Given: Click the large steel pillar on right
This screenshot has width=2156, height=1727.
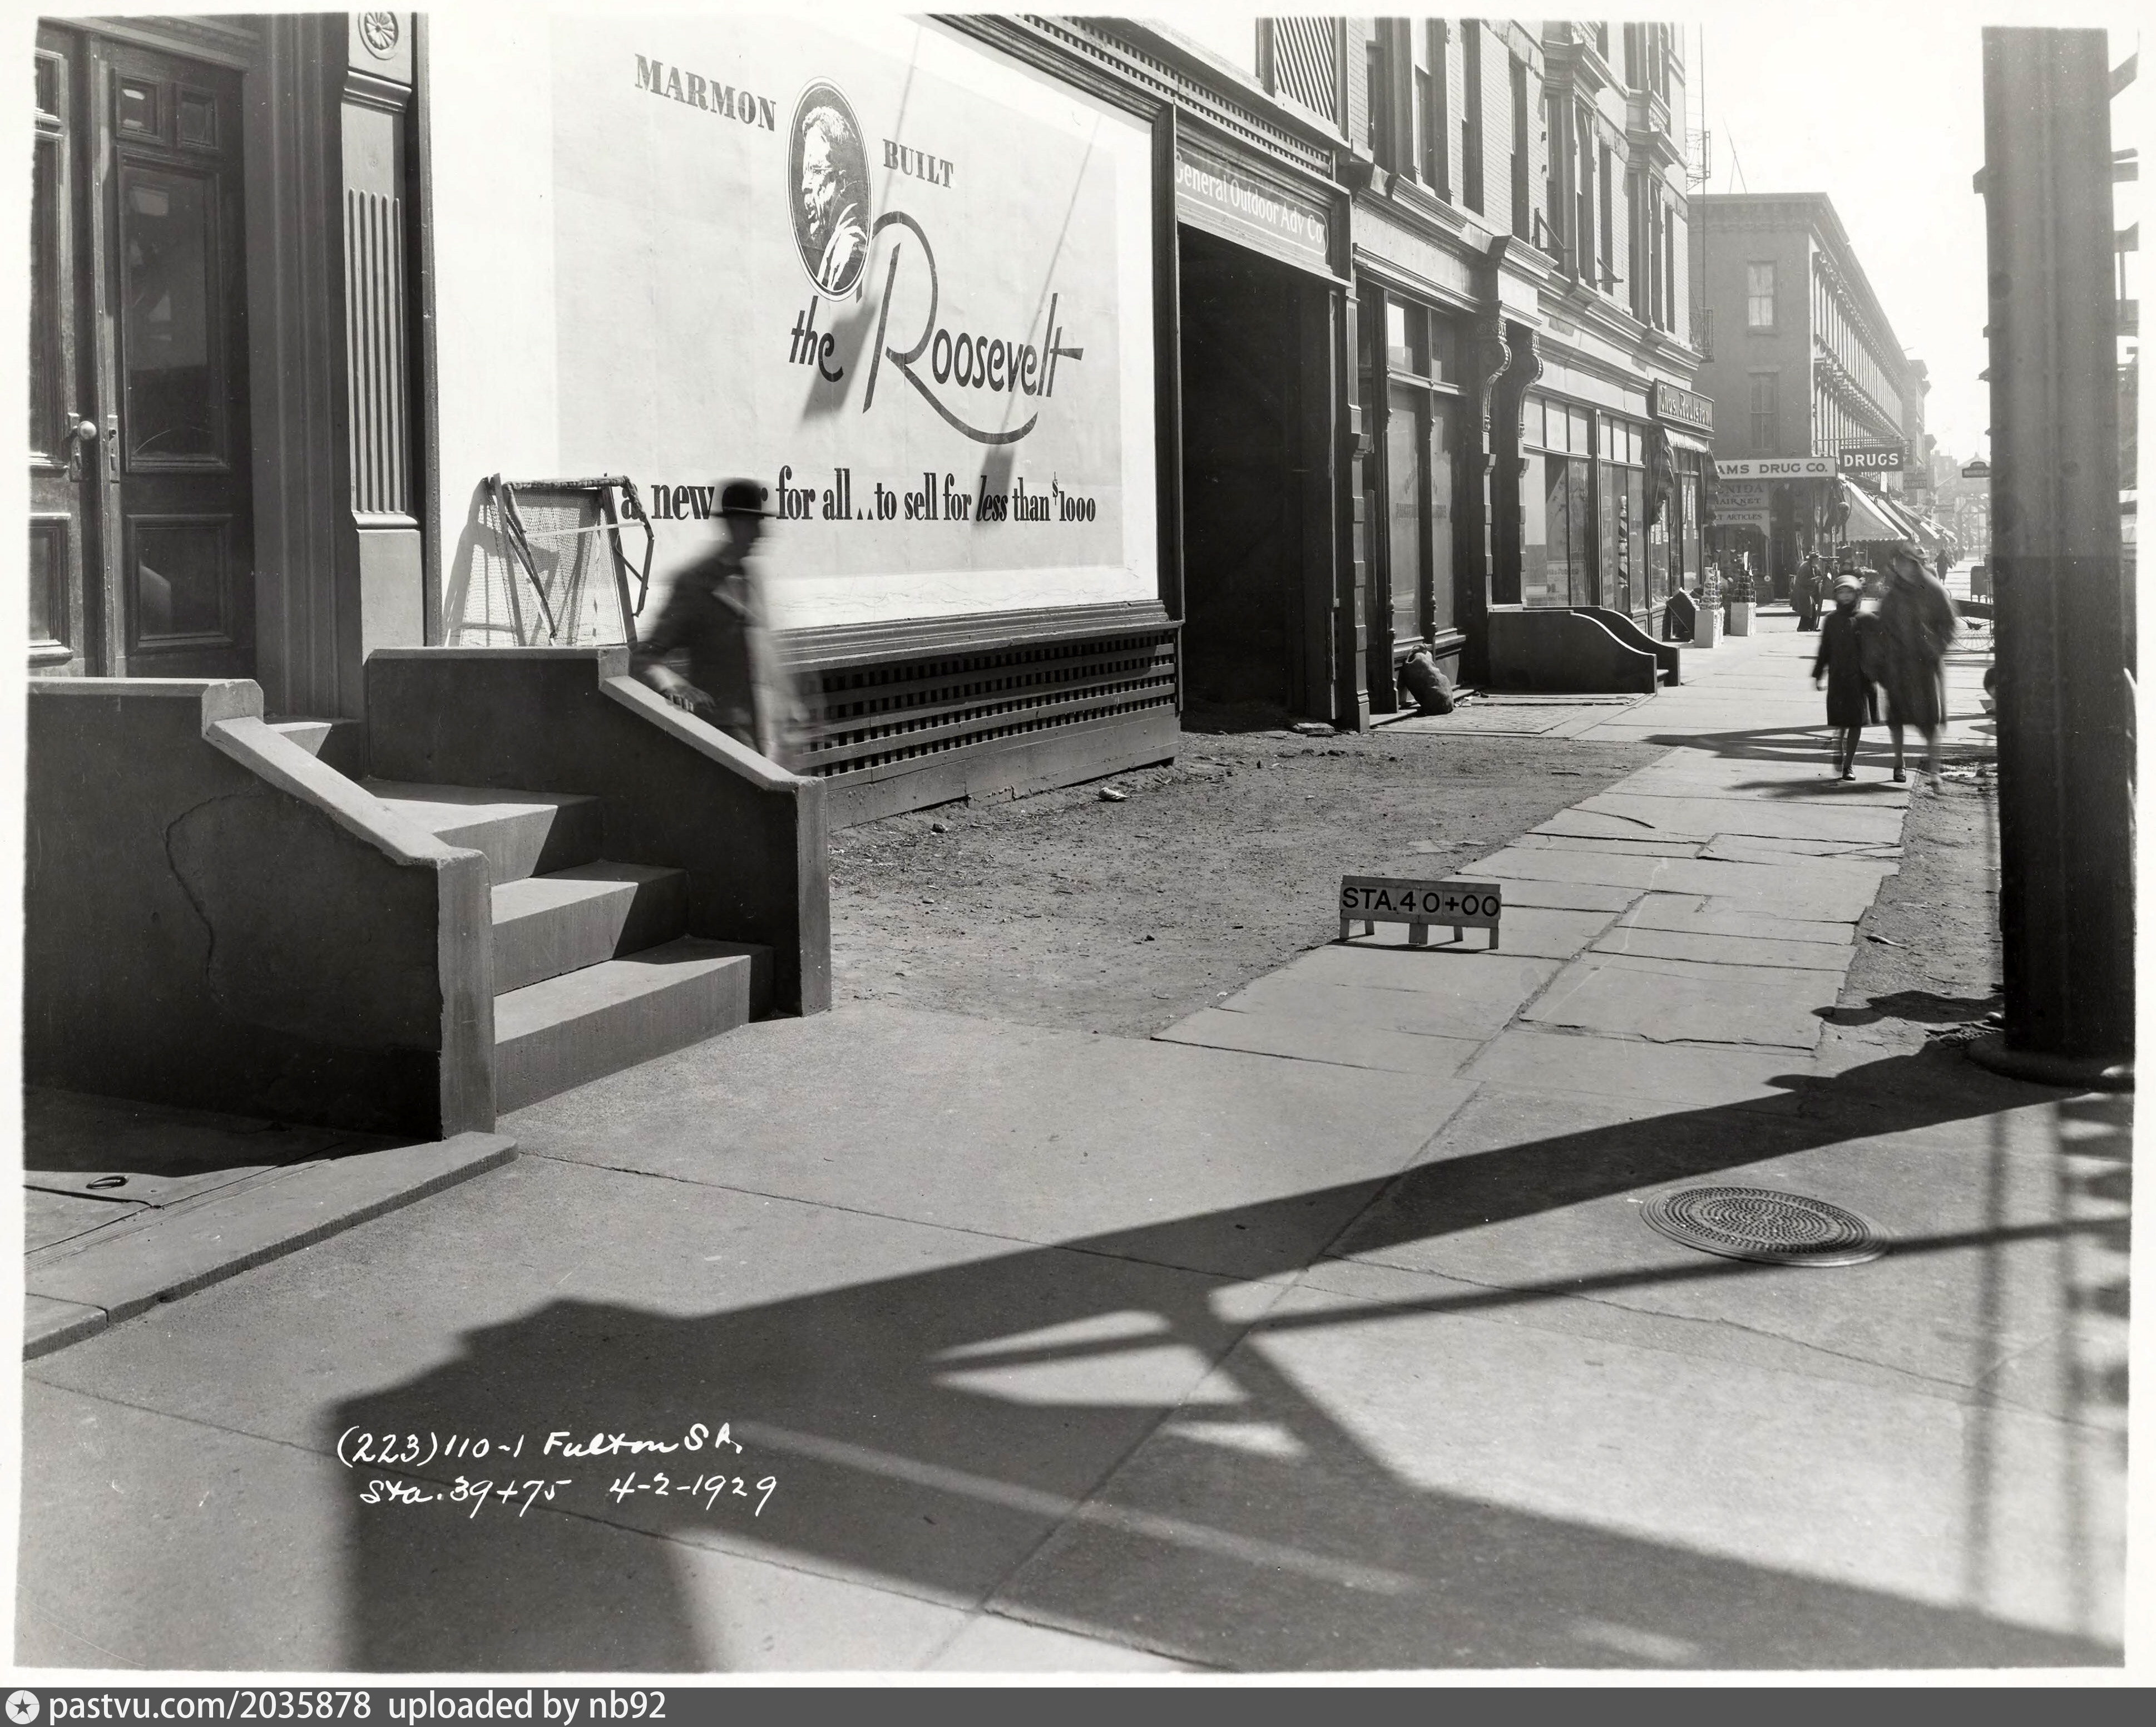Looking at the screenshot, I should click(x=2050, y=540).
